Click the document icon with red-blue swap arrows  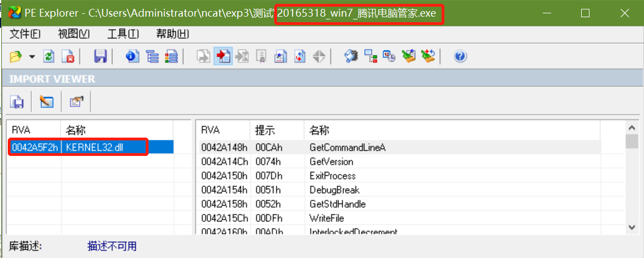pos(300,57)
